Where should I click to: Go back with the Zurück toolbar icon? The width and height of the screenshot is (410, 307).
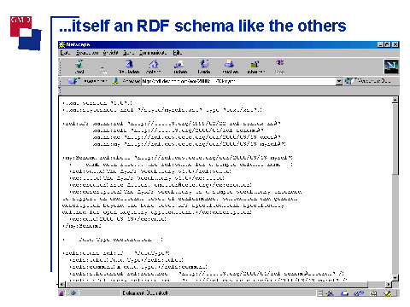[x=79, y=67]
